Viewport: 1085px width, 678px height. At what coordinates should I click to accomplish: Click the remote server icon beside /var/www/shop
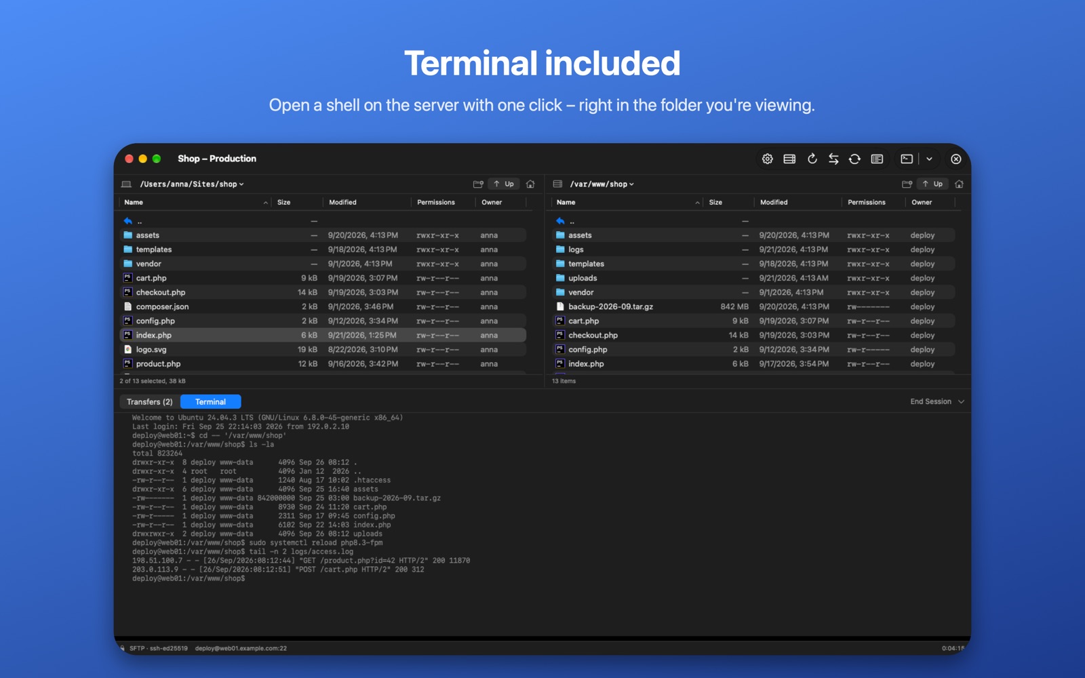click(557, 184)
